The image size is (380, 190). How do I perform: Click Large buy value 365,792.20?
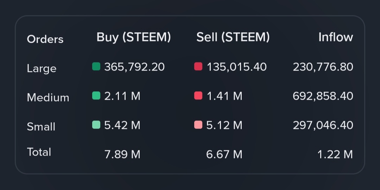(x=134, y=67)
